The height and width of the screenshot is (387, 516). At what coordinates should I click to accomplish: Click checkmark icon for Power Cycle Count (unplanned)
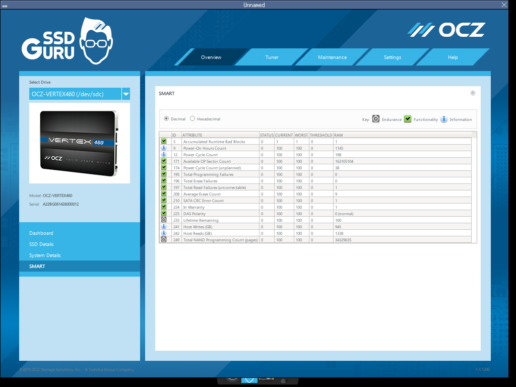[164, 167]
